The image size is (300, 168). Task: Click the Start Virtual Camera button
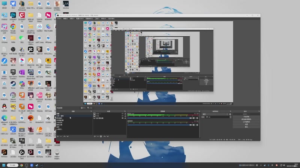(246, 119)
